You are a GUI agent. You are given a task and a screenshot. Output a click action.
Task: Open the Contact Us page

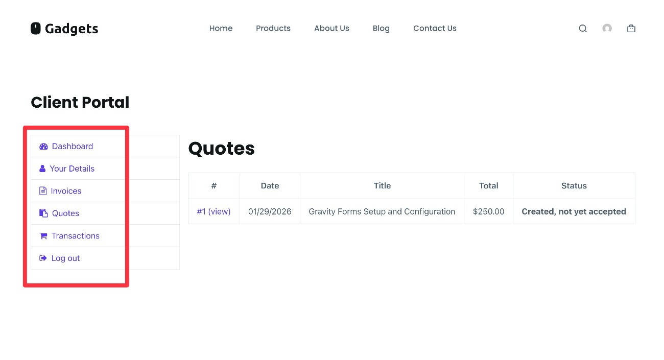tap(435, 28)
